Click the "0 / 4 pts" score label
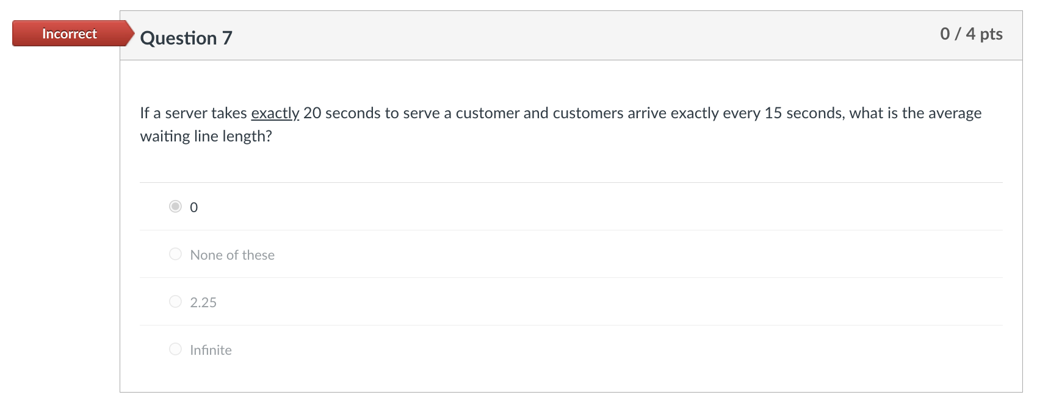Screen dimensions: 1062x406 972,34
